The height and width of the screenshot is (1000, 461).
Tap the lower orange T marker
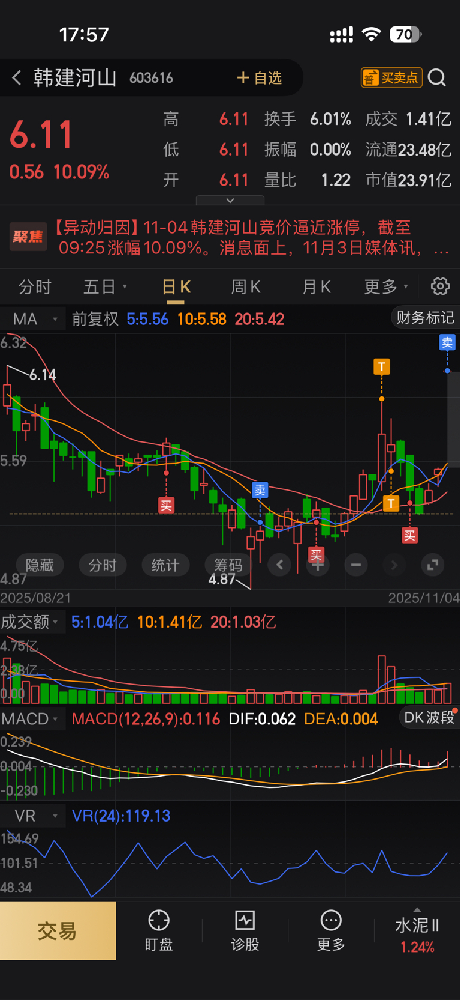pos(391,503)
